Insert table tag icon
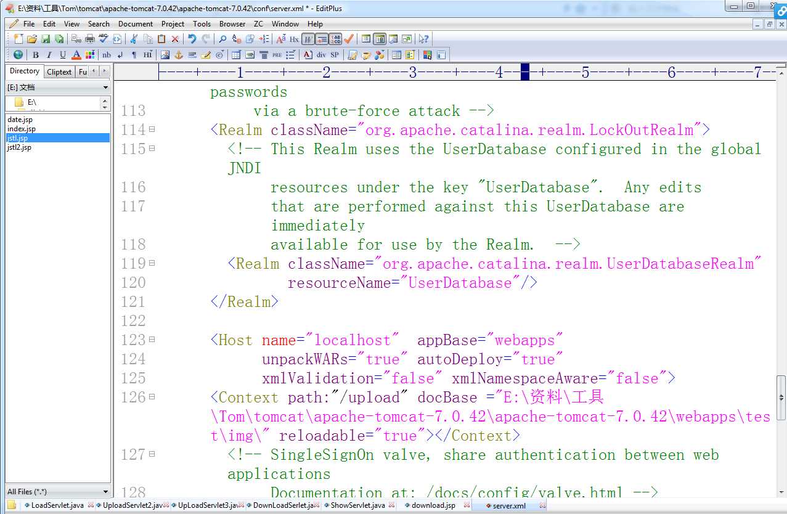This screenshot has width=787, height=514. coord(236,55)
